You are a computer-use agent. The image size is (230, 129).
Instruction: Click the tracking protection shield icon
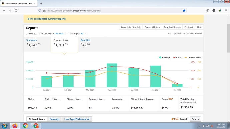(40, 11)
